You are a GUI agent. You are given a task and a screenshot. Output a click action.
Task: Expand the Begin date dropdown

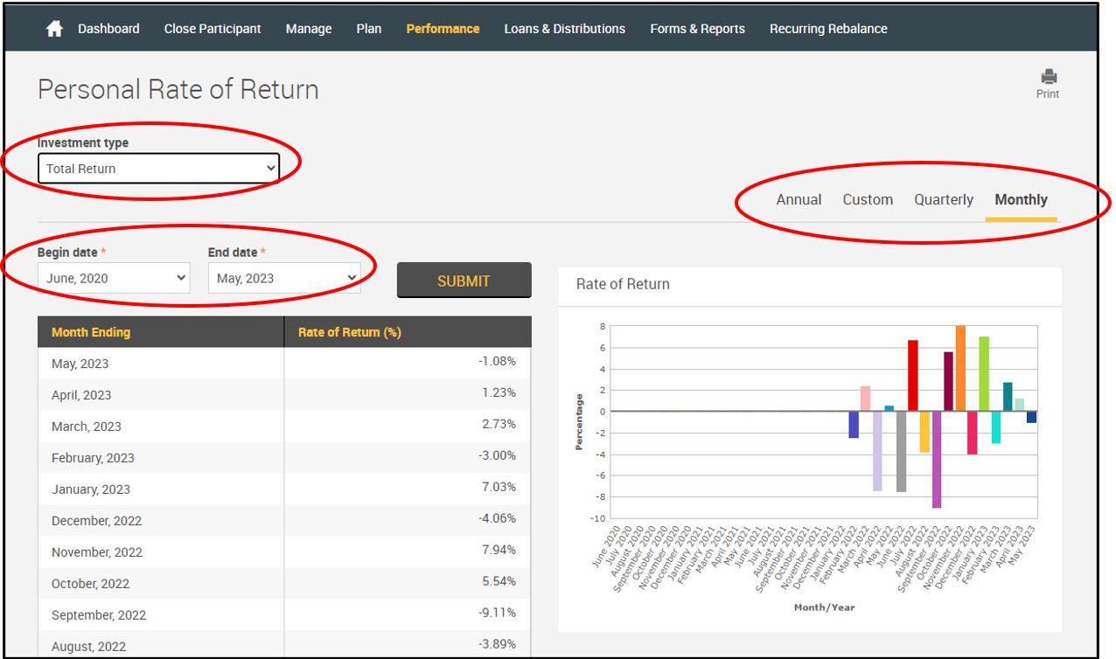pyautogui.click(x=114, y=278)
